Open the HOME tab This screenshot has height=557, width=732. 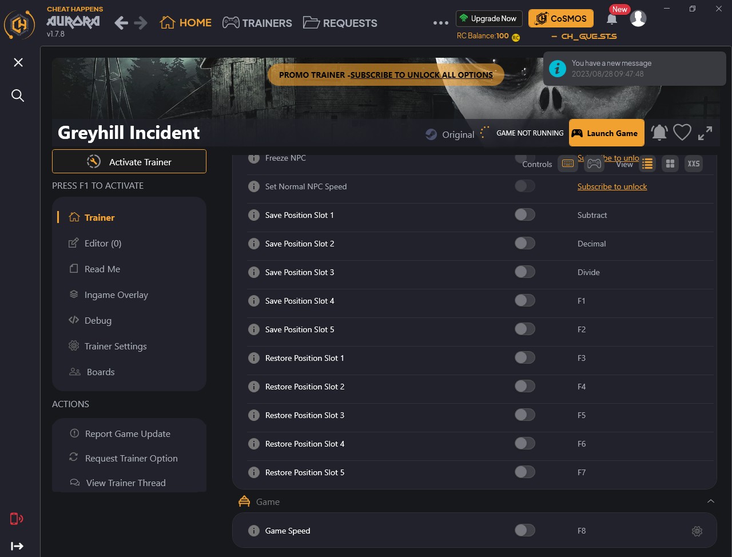click(x=186, y=23)
